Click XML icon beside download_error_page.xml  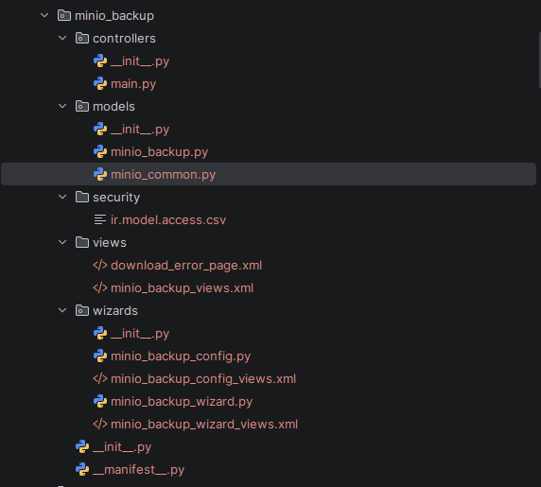click(x=100, y=265)
